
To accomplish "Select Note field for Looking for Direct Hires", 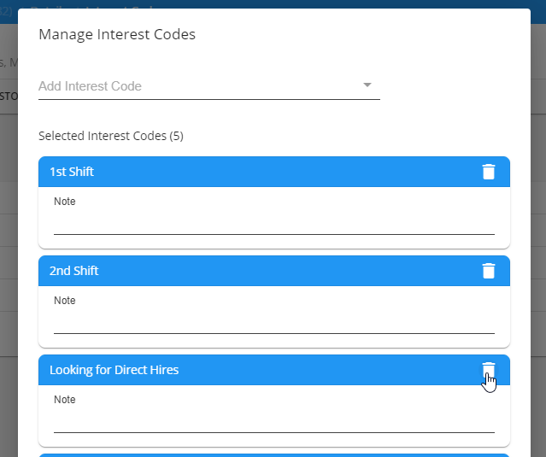I will tap(273, 422).
